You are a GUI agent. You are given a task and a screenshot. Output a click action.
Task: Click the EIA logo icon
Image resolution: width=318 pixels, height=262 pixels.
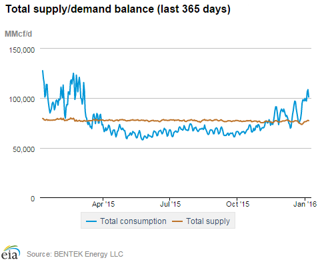[x=11, y=252]
